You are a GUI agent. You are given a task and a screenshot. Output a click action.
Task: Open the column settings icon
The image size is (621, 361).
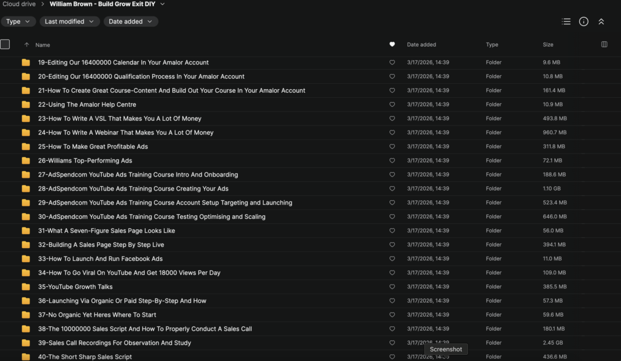coord(604,44)
